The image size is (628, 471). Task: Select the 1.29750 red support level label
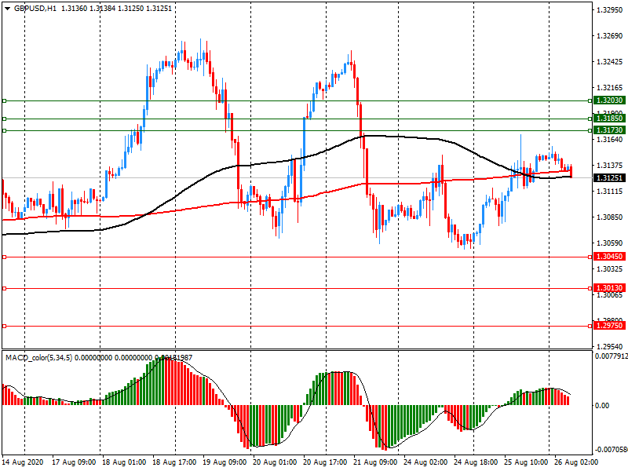coord(609,326)
